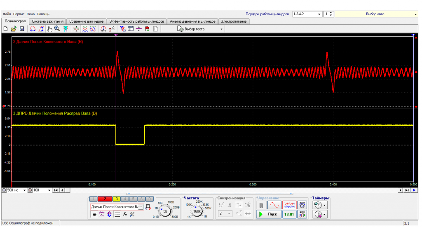Overlay all channel waveforms together
Screen dimensions: 422x227
pos(93,29)
